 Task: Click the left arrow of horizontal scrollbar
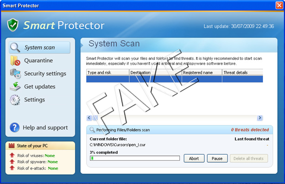click(89, 118)
